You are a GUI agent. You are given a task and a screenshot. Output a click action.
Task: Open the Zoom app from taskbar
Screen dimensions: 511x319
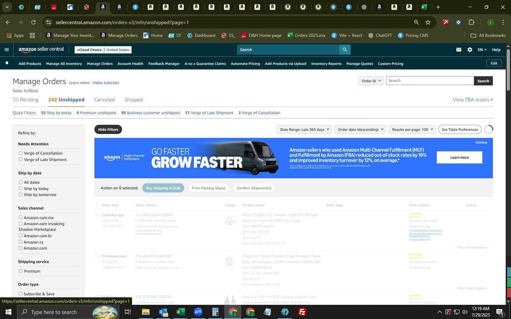[x=198, y=312]
